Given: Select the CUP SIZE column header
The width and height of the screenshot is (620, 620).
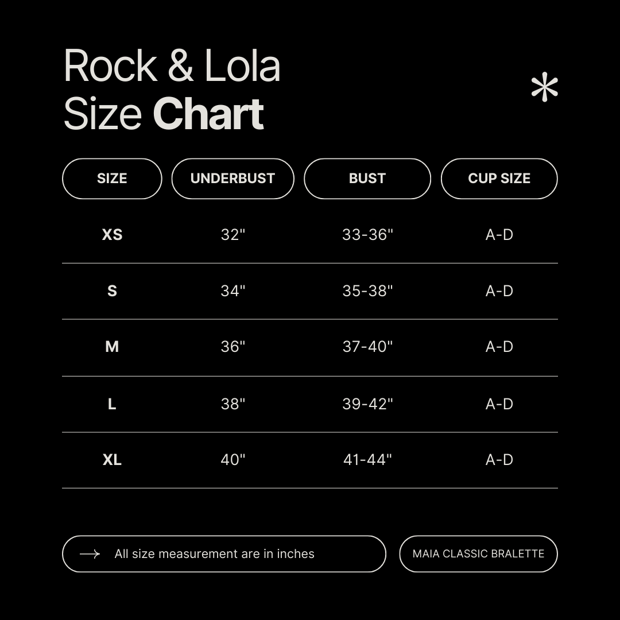Looking at the screenshot, I should [499, 179].
